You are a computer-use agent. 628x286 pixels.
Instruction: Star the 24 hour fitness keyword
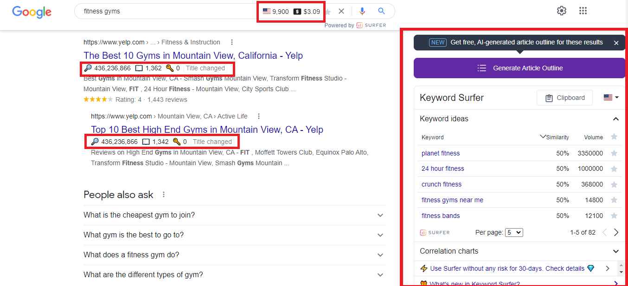pyautogui.click(x=615, y=168)
